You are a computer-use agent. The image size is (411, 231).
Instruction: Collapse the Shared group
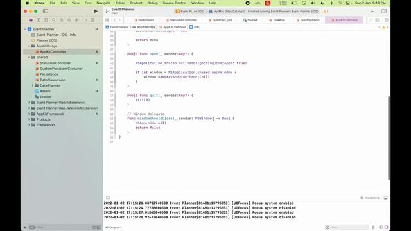click(x=29, y=57)
